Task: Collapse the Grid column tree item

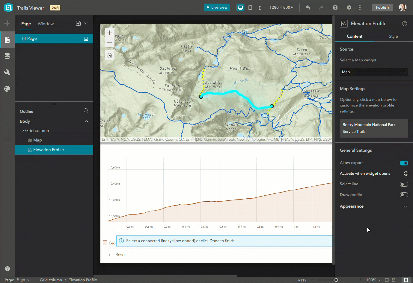Action: click(22, 130)
